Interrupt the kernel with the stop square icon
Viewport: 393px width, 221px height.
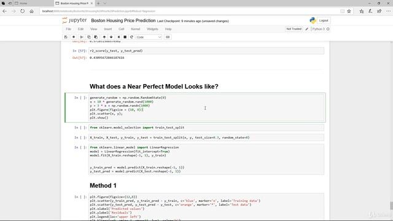coord(125,37)
